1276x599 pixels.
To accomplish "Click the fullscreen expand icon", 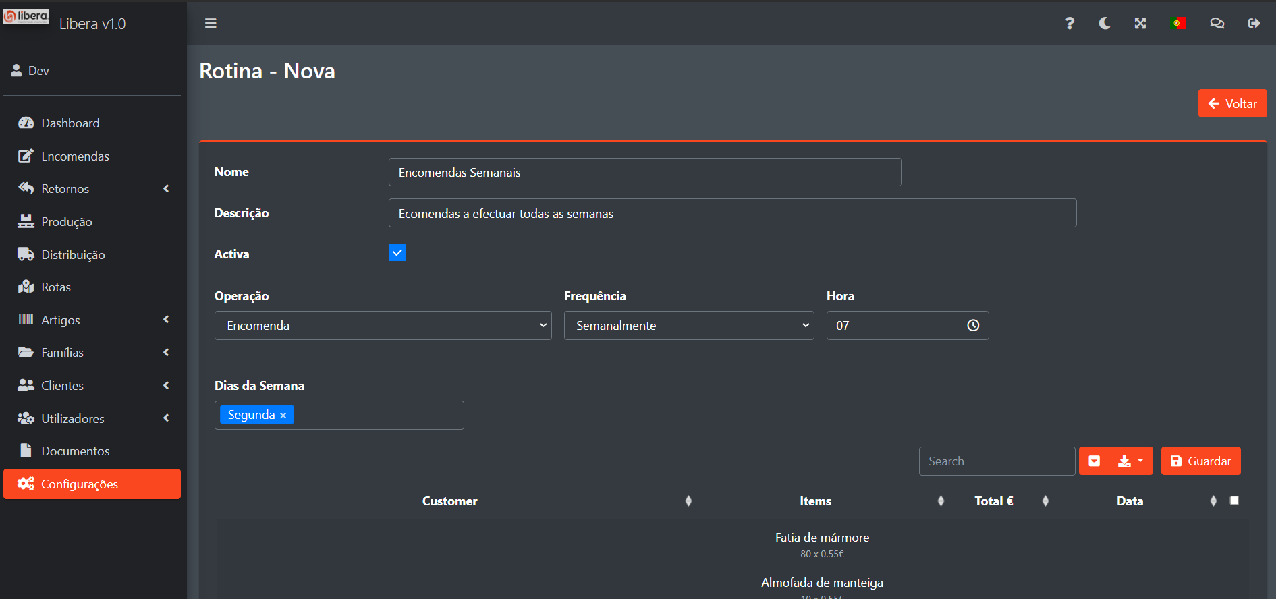I will (x=1140, y=24).
